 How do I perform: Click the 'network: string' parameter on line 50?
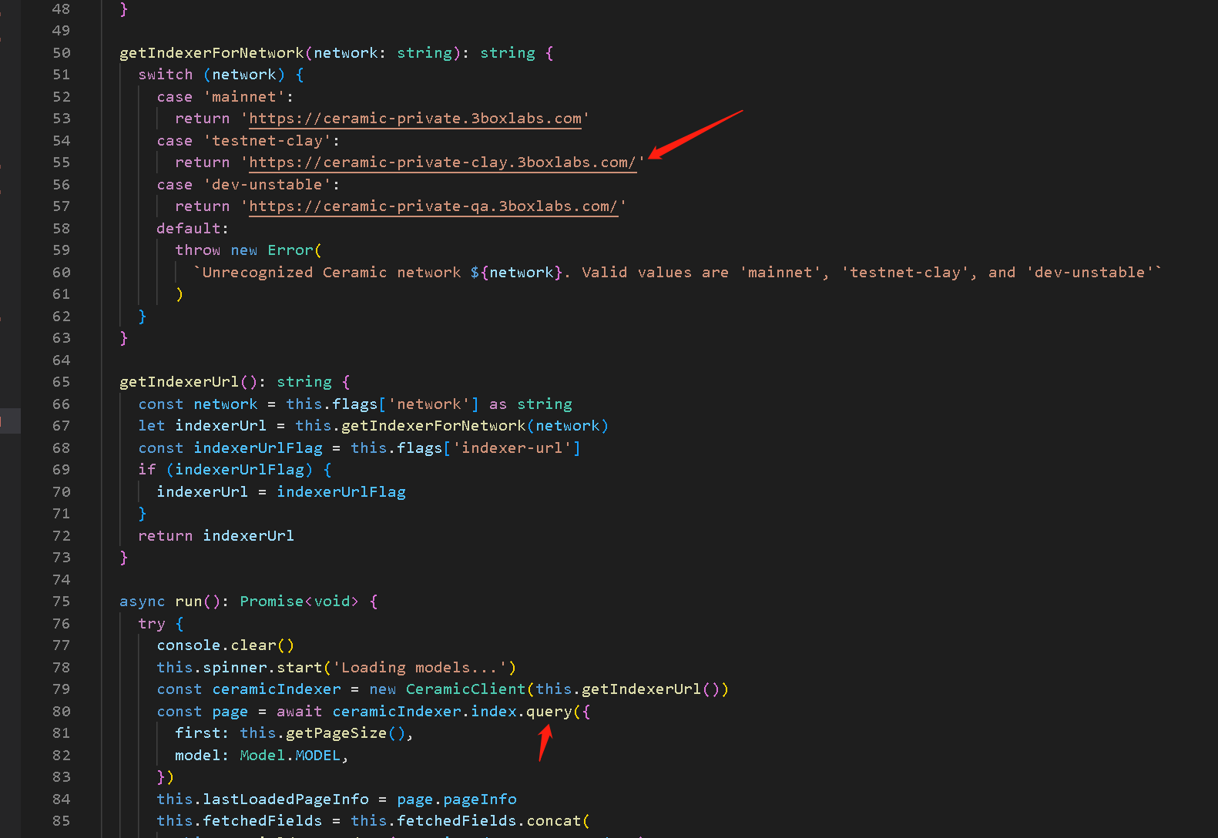(383, 53)
